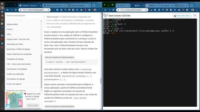Open the hamburger menu on Bash console page

point(195,16)
